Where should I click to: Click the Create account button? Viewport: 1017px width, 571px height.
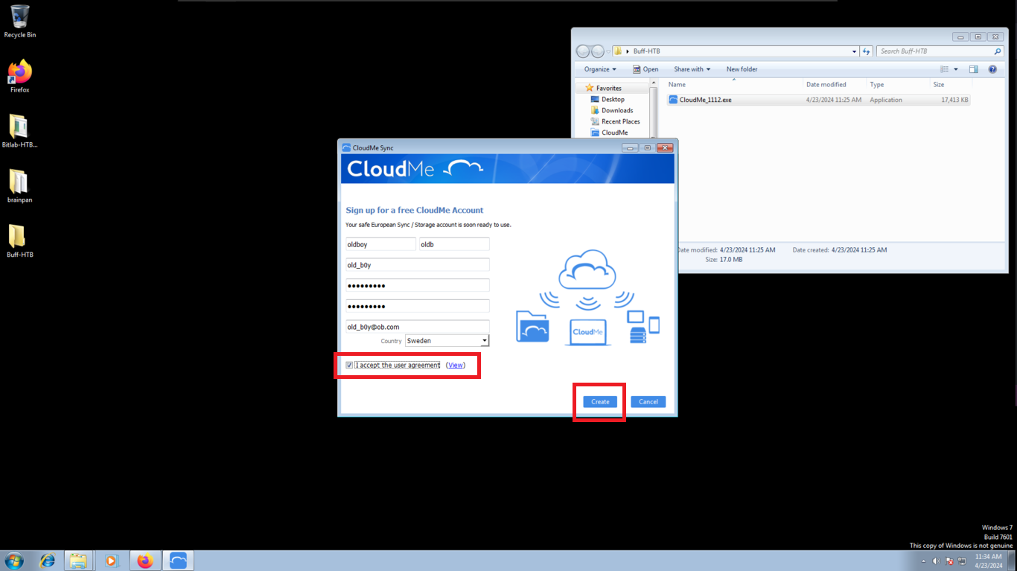tap(600, 402)
